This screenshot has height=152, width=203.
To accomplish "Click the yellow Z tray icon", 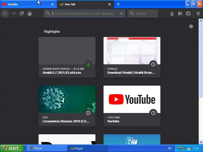I will pos(179,148).
